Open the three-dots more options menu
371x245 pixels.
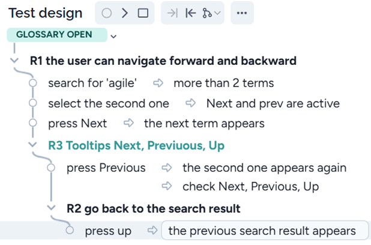coord(241,13)
